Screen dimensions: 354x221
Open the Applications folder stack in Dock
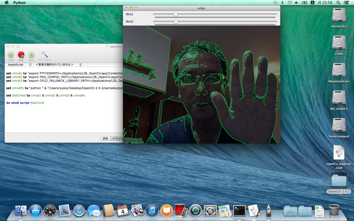pyautogui.click(x=290, y=211)
